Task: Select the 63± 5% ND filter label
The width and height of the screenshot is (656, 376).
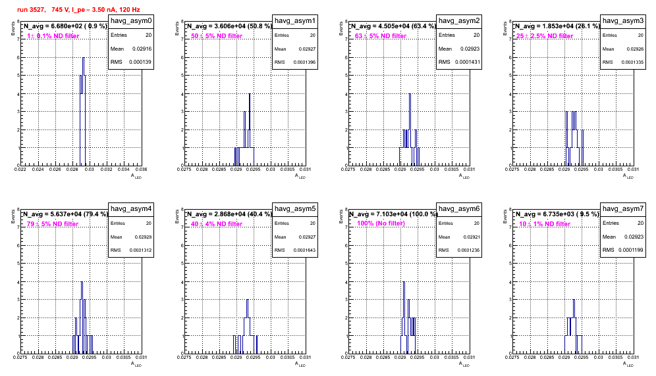Action: 381,36
